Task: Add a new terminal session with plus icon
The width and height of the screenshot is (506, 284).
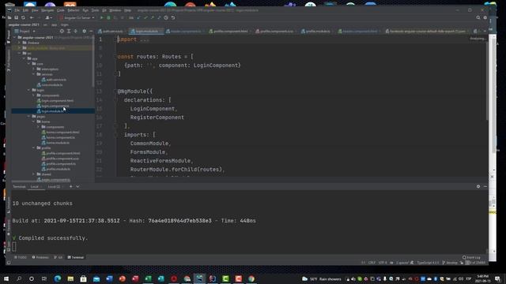Action: (70, 186)
